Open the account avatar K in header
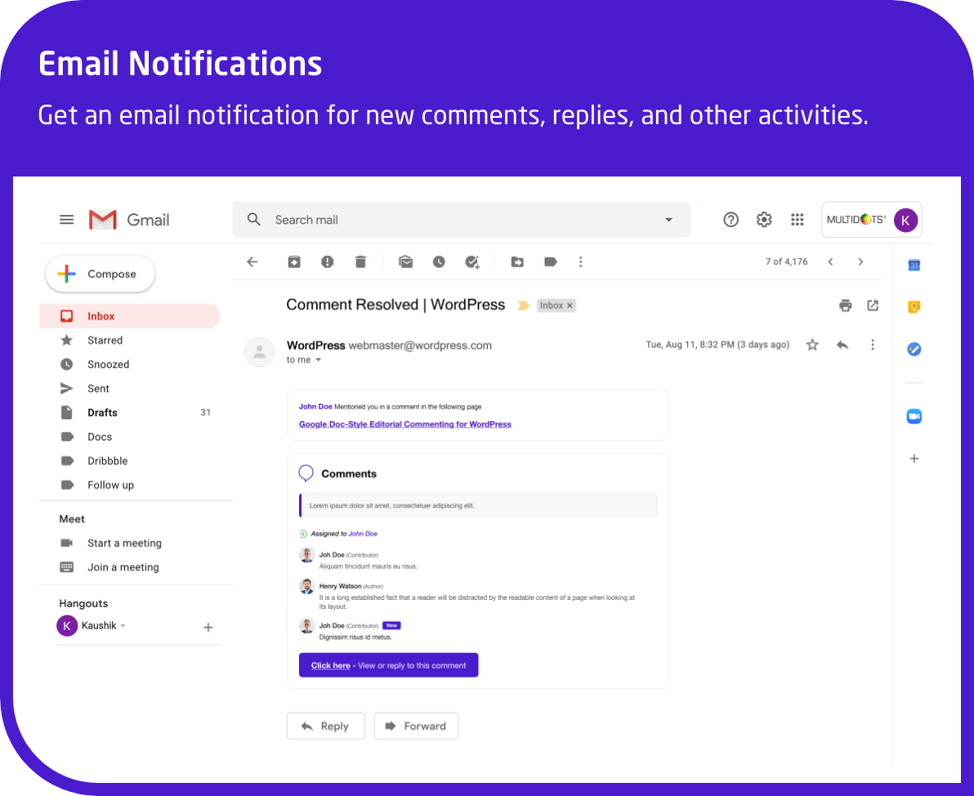This screenshot has height=796, width=974. click(x=905, y=220)
